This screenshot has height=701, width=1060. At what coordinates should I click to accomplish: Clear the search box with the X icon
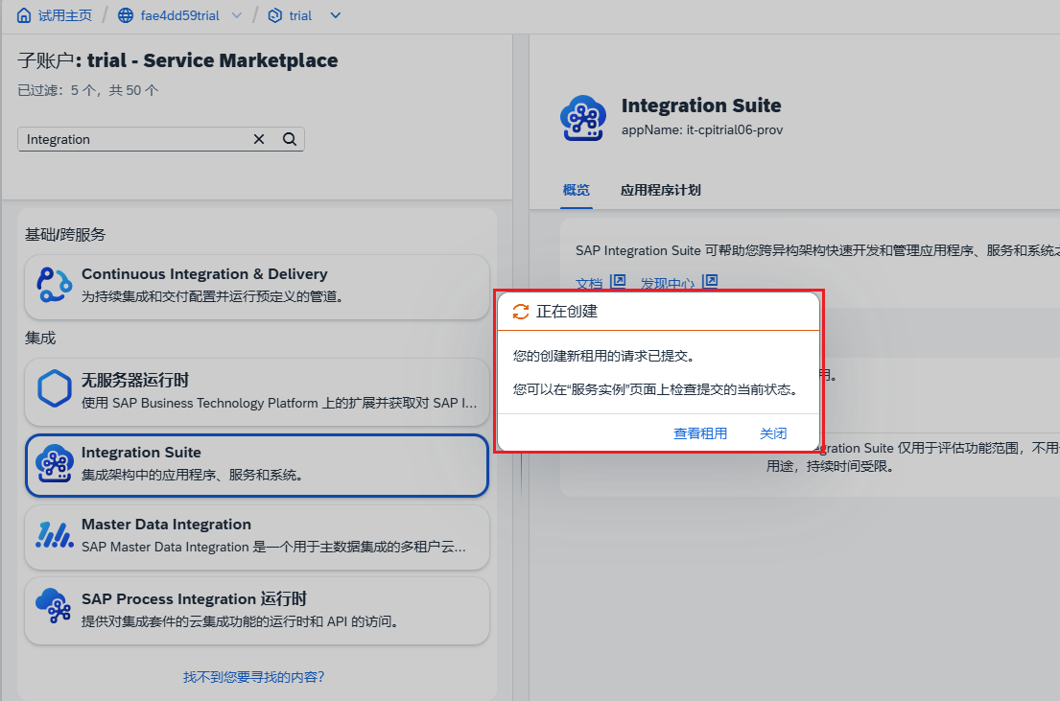point(259,139)
